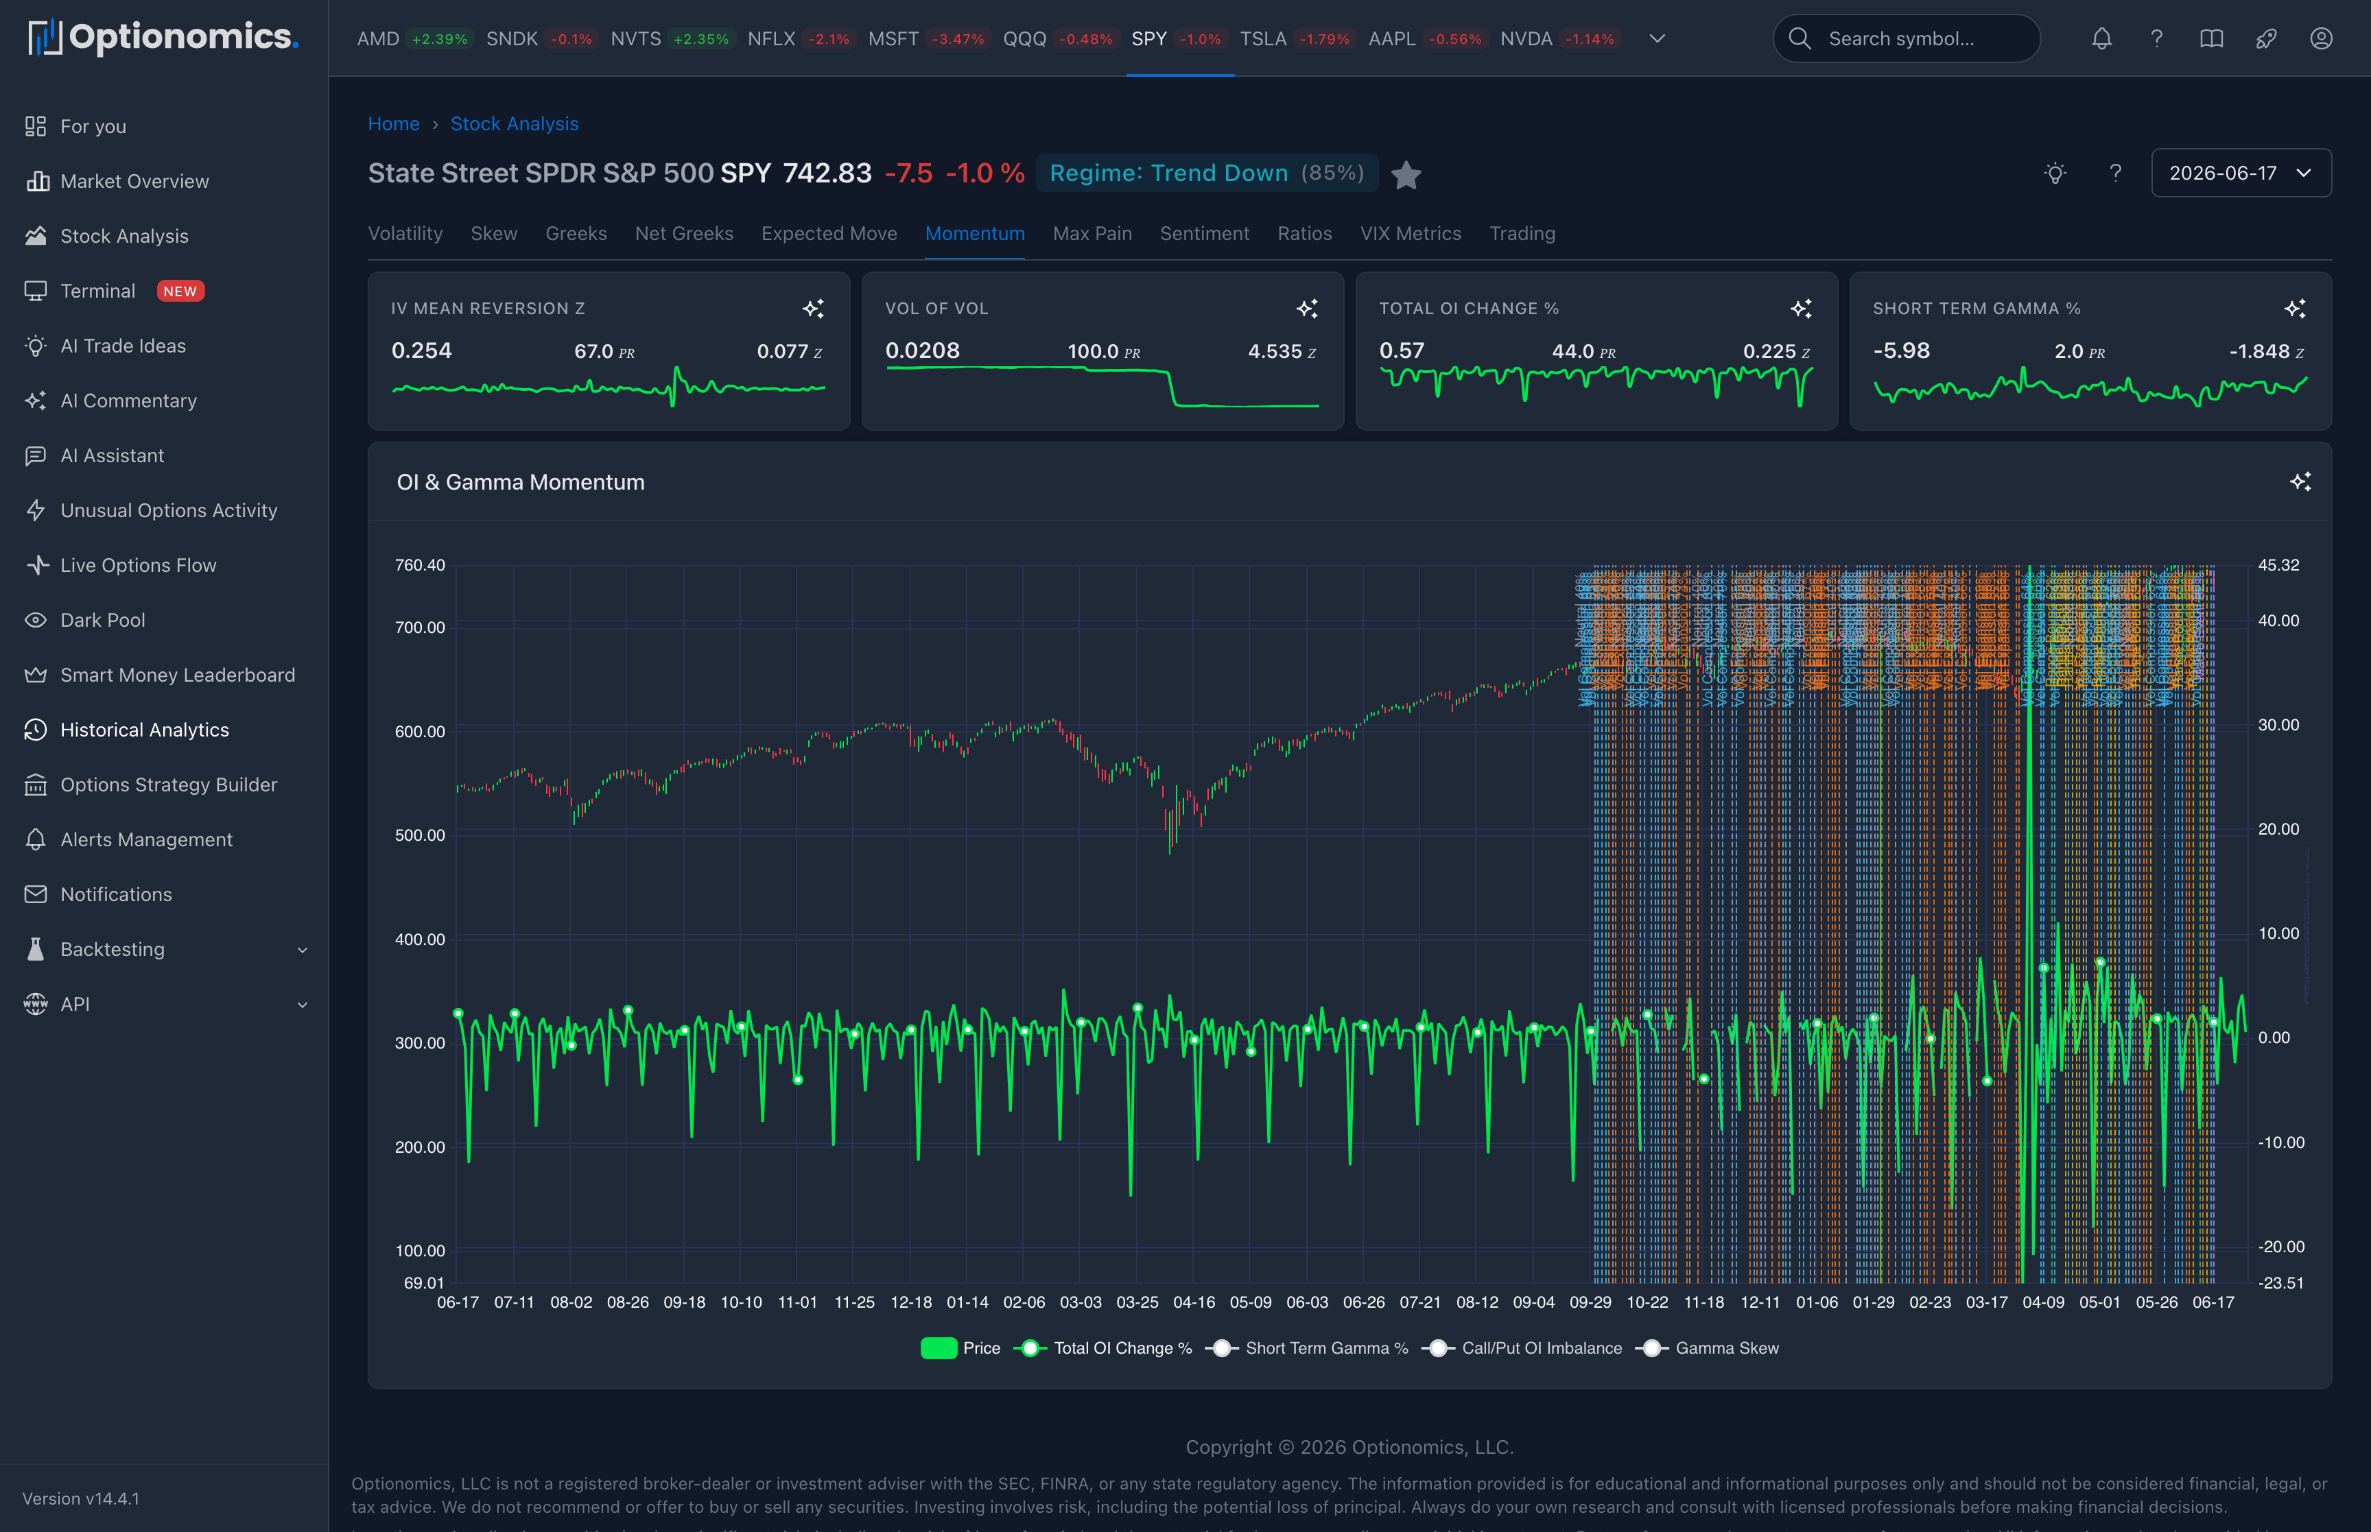Open AI insight for Vol of Vol card
This screenshot has height=1532, width=2371.
(1306, 309)
